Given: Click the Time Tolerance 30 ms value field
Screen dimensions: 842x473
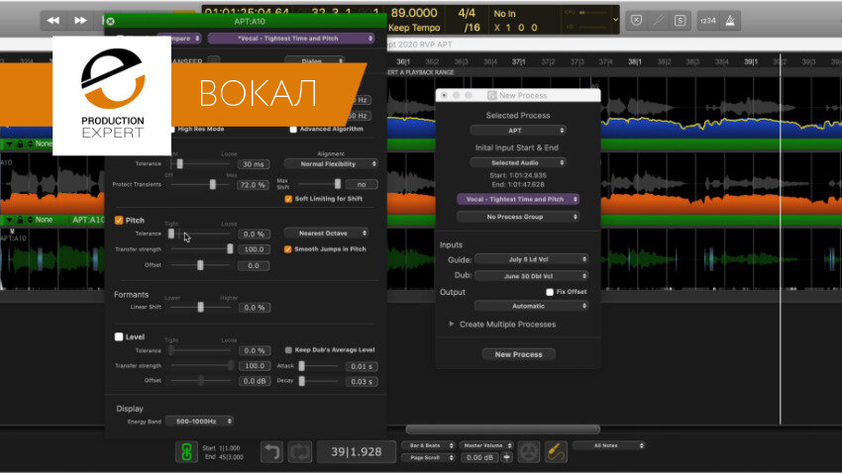Looking at the screenshot, I should tap(253, 164).
